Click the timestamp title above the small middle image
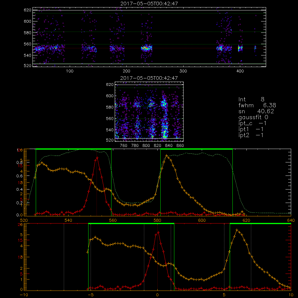 (x=149, y=78)
